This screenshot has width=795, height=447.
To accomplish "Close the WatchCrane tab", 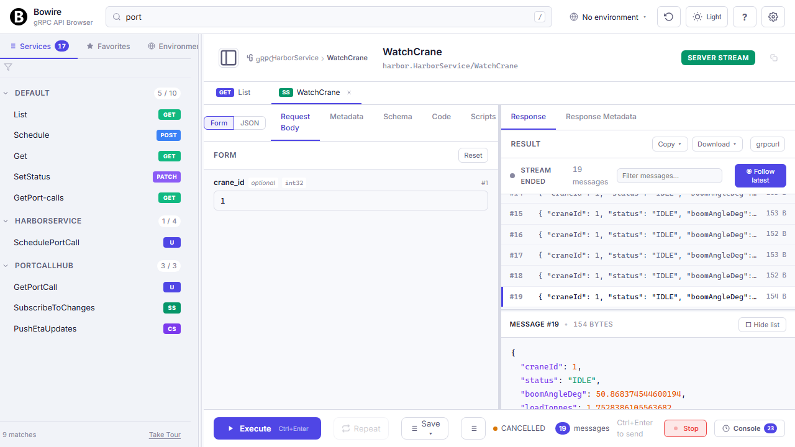I will point(349,93).
